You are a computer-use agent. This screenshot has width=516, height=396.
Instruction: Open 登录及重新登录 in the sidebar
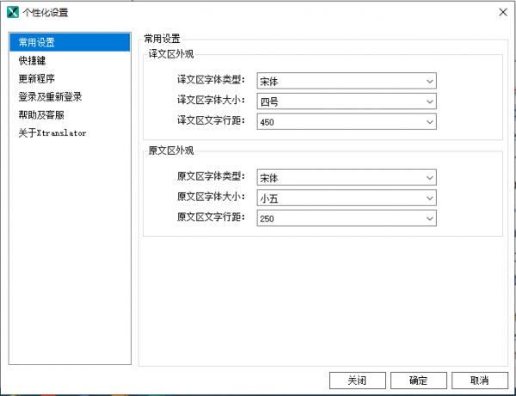click(x=50, y=97)
